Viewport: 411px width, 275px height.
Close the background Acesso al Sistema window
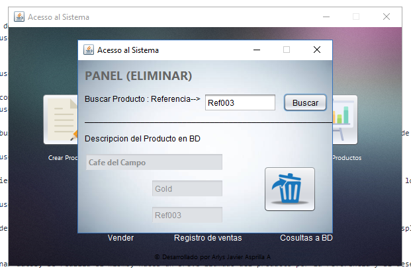click(387, 17)
